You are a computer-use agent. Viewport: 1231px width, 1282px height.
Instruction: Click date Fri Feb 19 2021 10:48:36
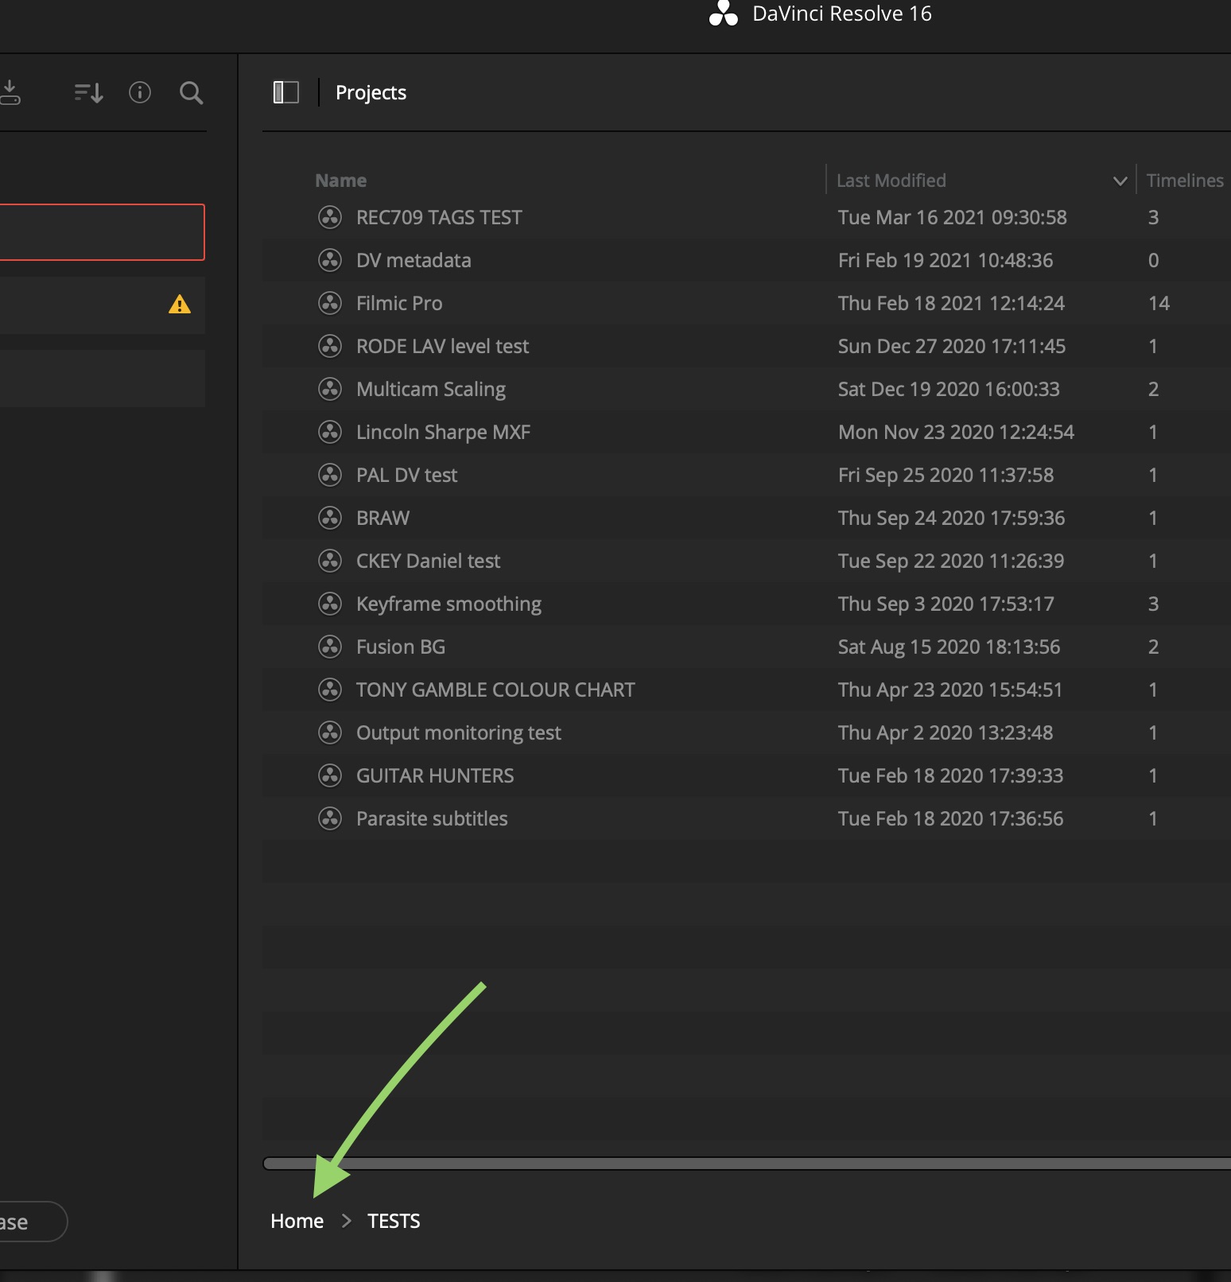pyautogui.click(x=945, y=260)
